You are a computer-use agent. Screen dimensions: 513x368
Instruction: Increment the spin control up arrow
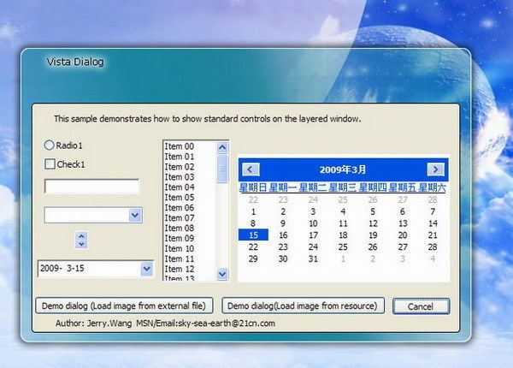81,235
